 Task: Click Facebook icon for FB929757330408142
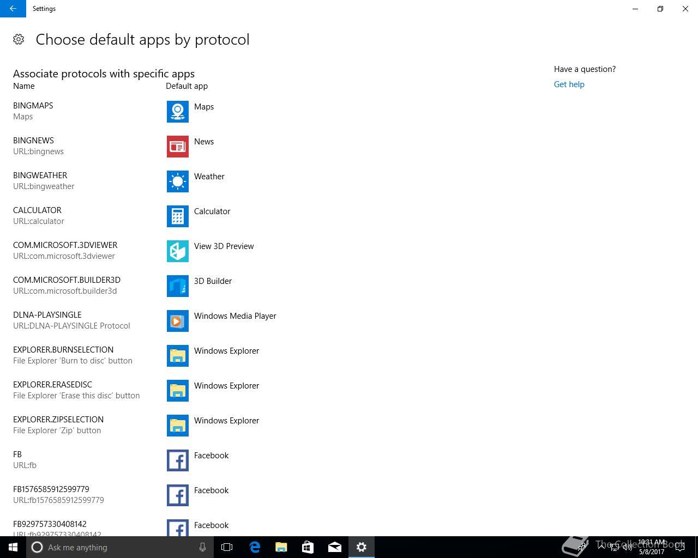coord(178,527)
